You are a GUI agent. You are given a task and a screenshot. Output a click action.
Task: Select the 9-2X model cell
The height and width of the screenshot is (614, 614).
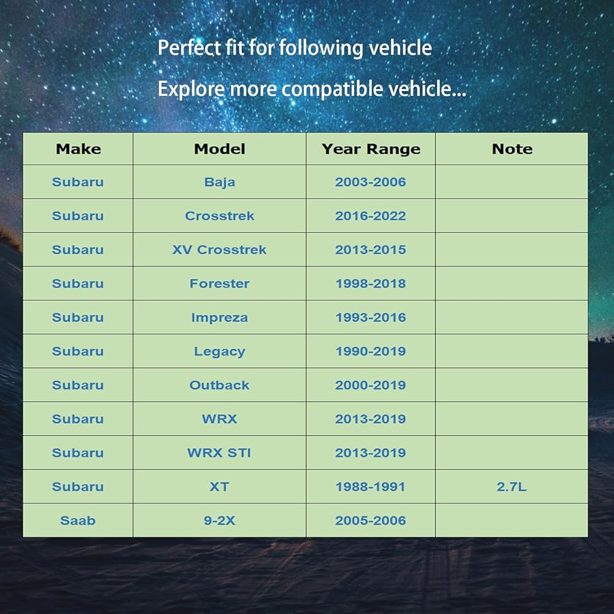(219, 521)
